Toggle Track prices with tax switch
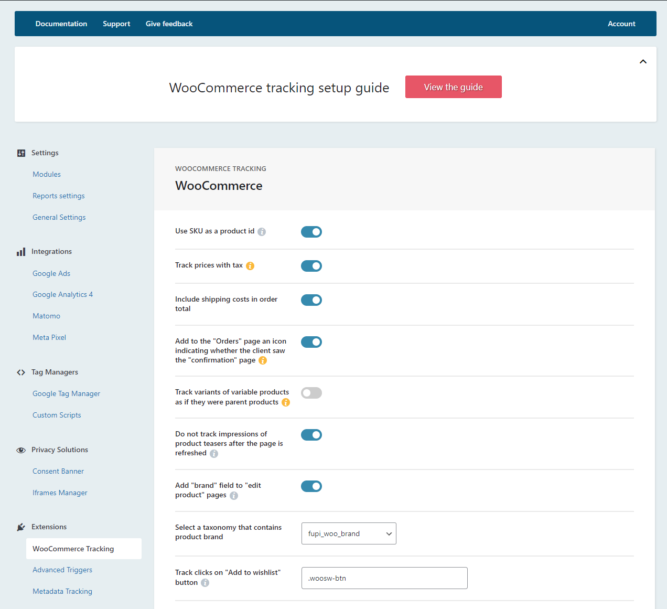Screen dimensions: 667x609 tap(311, 266)
